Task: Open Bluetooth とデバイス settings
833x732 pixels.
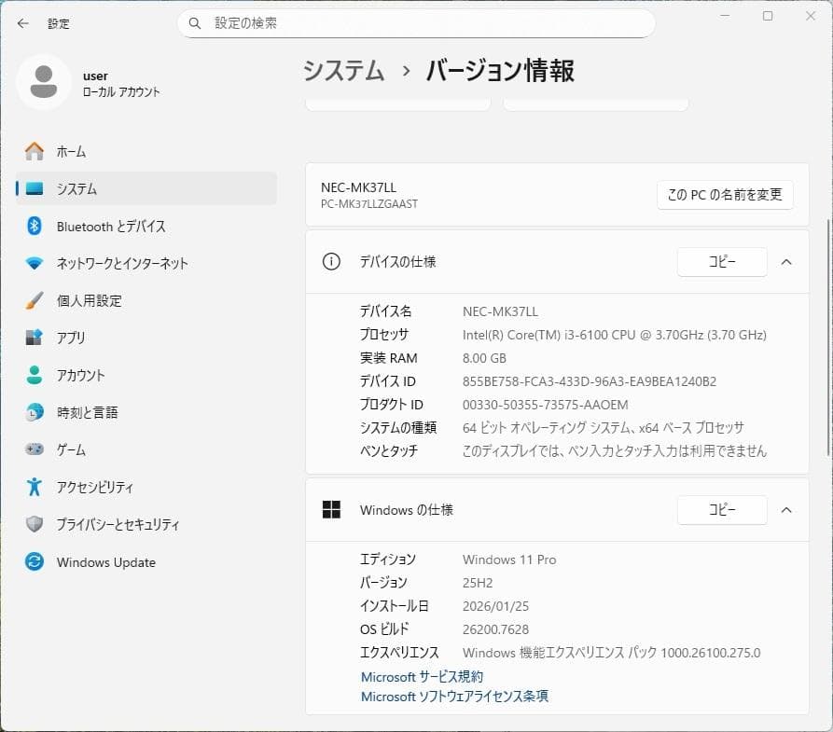Action: tap(103, 226)
